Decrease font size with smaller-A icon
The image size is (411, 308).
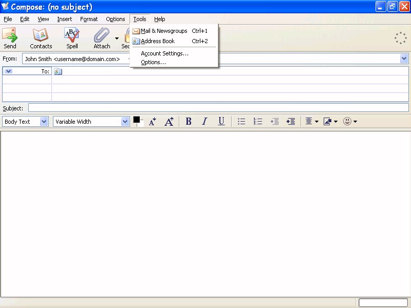pyautogui.click(x=152, y=121)
